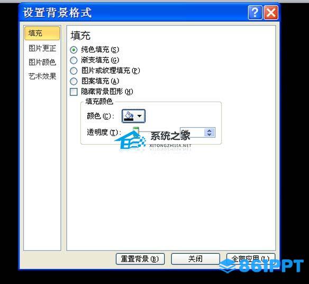Select the 填充 category in the sidebar
Screen dimensions: 309x284
click(x=42, y=33)
